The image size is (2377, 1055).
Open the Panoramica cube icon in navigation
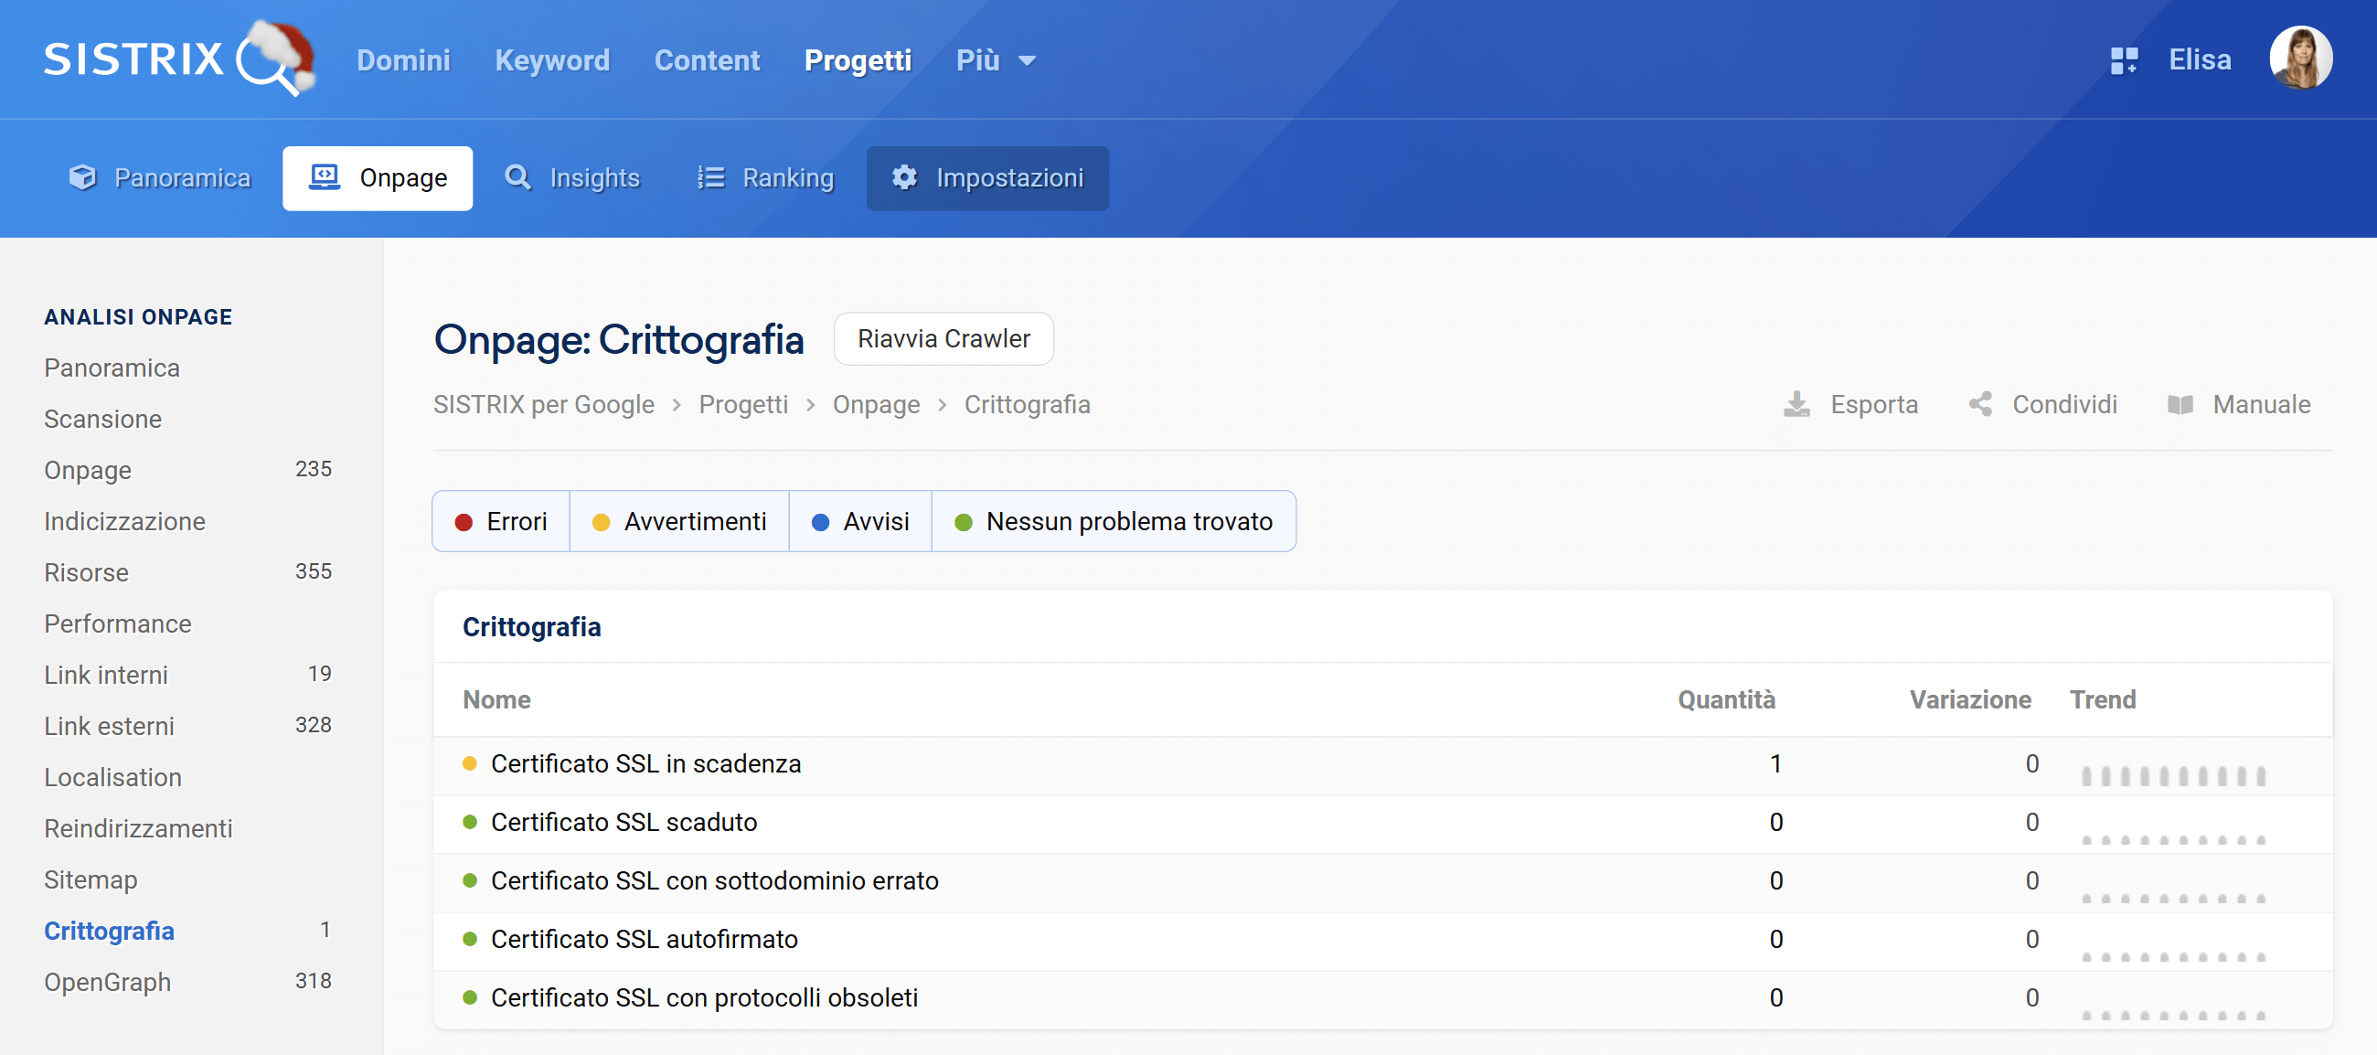coord(82,177)
